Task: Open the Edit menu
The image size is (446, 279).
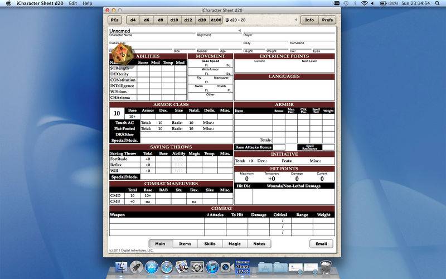Action: pyautogui.click(x=73, y=3)
